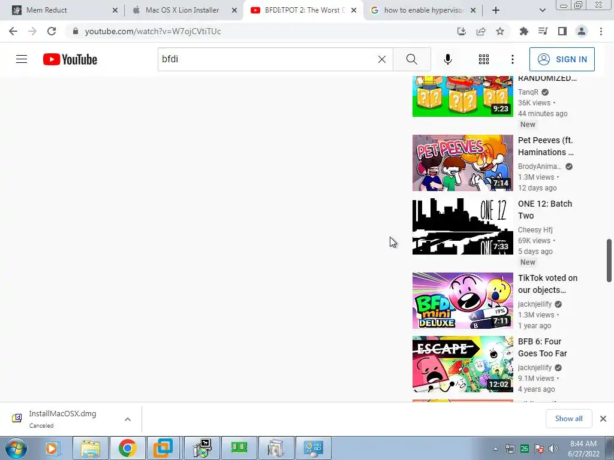Go forward with browser forward arrow
Image resolution: width=614 pixels, height=460 pixels.
(32, 31)
